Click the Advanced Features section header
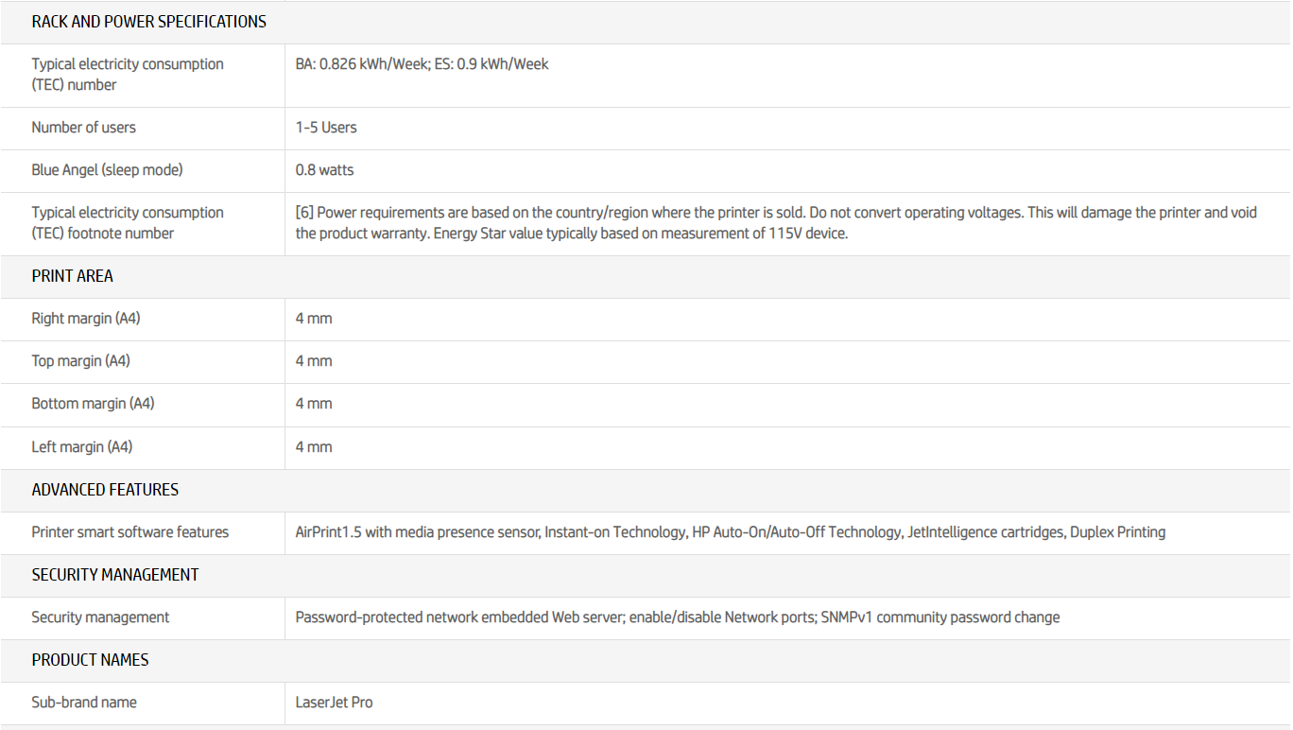This screenshot has height=730, width=1293. 105,490
